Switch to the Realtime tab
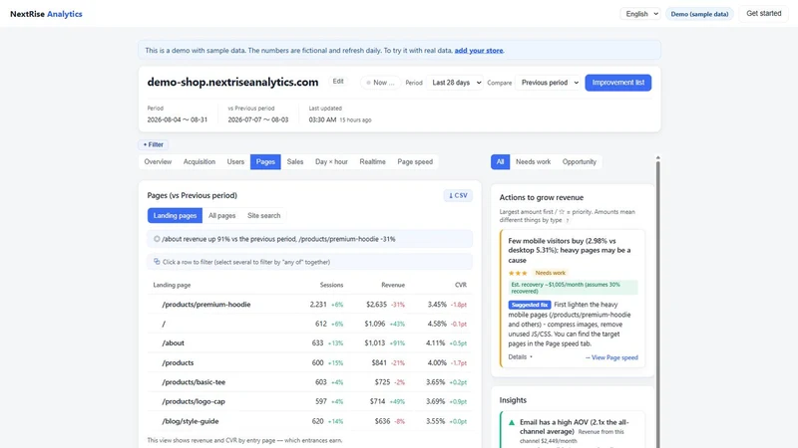Screen dimensions: 798x448 pyautogui.click(x=372, y=161)
